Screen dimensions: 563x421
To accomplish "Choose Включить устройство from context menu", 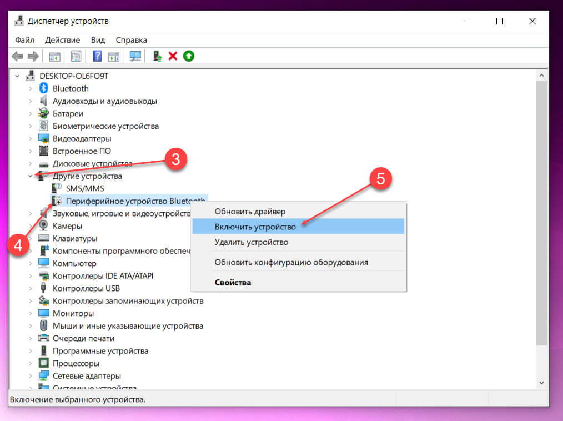I will 298,227.
